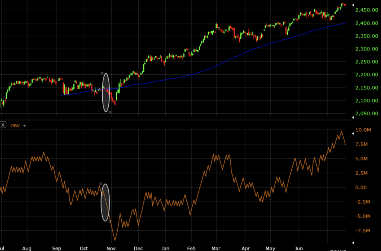Click top scale arrow on OBV axis
Screen dimensions: 381x251
point(353,133)
